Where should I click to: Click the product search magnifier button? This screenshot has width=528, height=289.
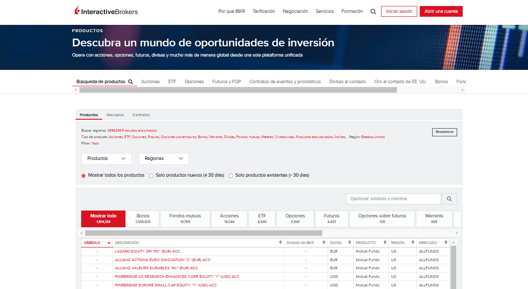pos(449,199)
